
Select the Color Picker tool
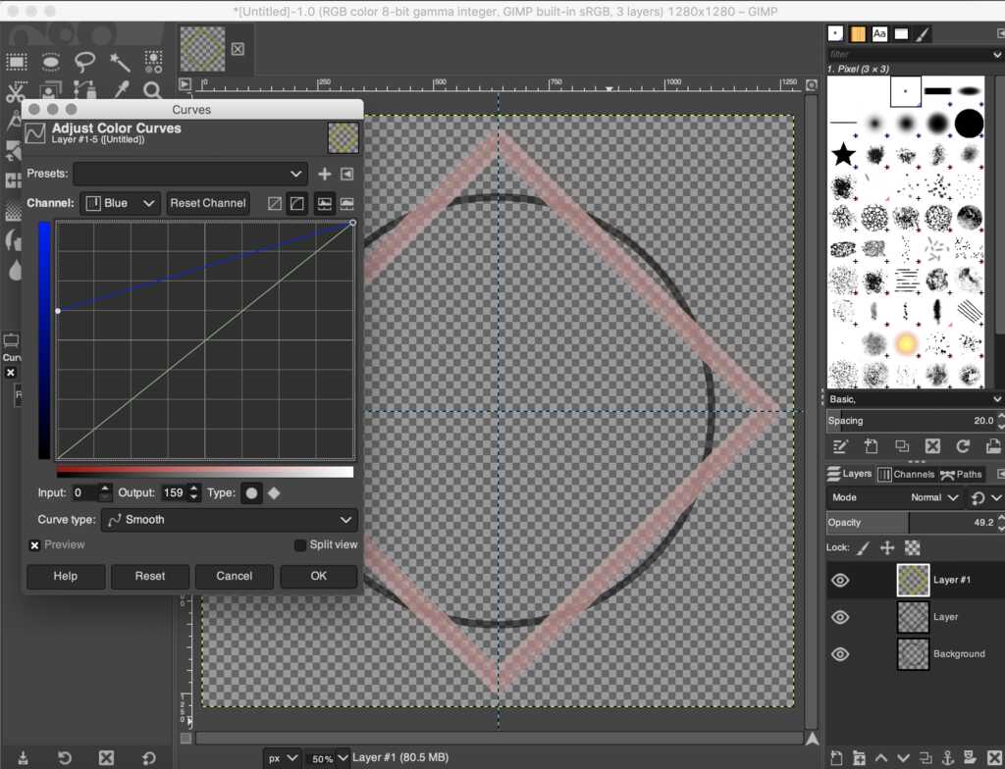coord(121,91)
